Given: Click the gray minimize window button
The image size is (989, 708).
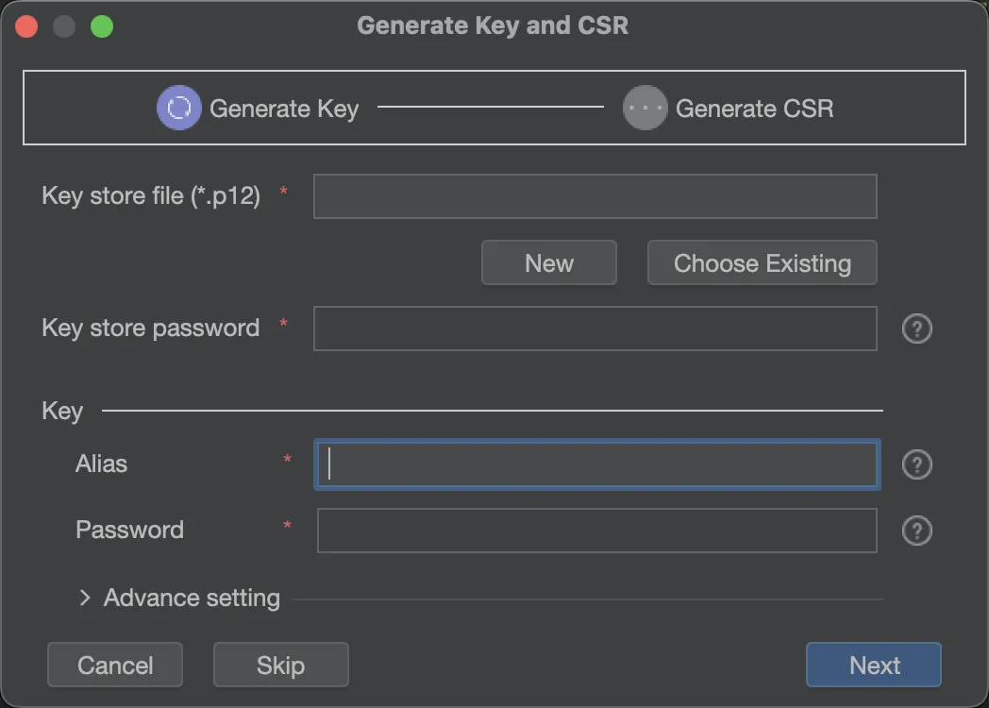Looking at the screenshot, I should point(64,25).
